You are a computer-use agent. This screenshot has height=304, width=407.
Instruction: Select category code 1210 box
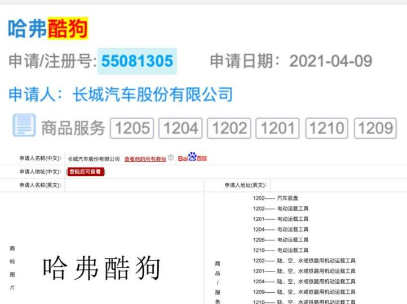pos(326,128)
